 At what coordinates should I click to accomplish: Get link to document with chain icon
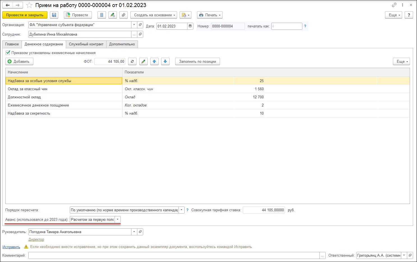tap(394, 5)
